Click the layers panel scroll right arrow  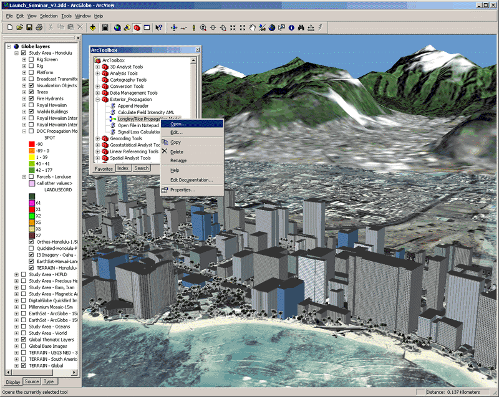click(74, 372)
